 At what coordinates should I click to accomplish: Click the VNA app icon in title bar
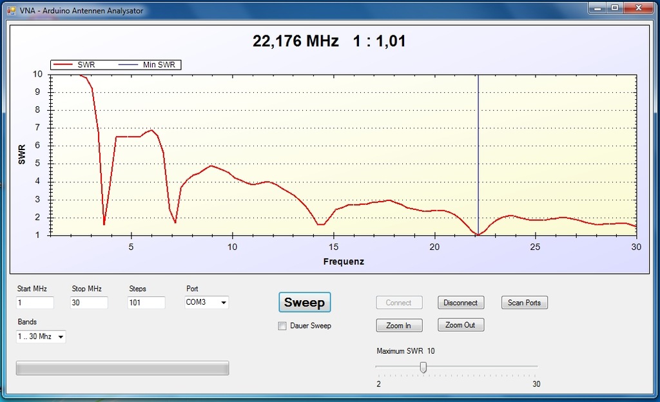coord(11,10)
